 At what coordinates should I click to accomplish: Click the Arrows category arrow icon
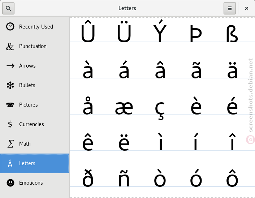pos(10,66)
